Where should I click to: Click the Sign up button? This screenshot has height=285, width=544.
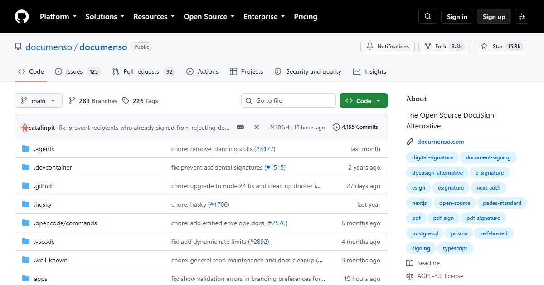click(x=494, y=17)
